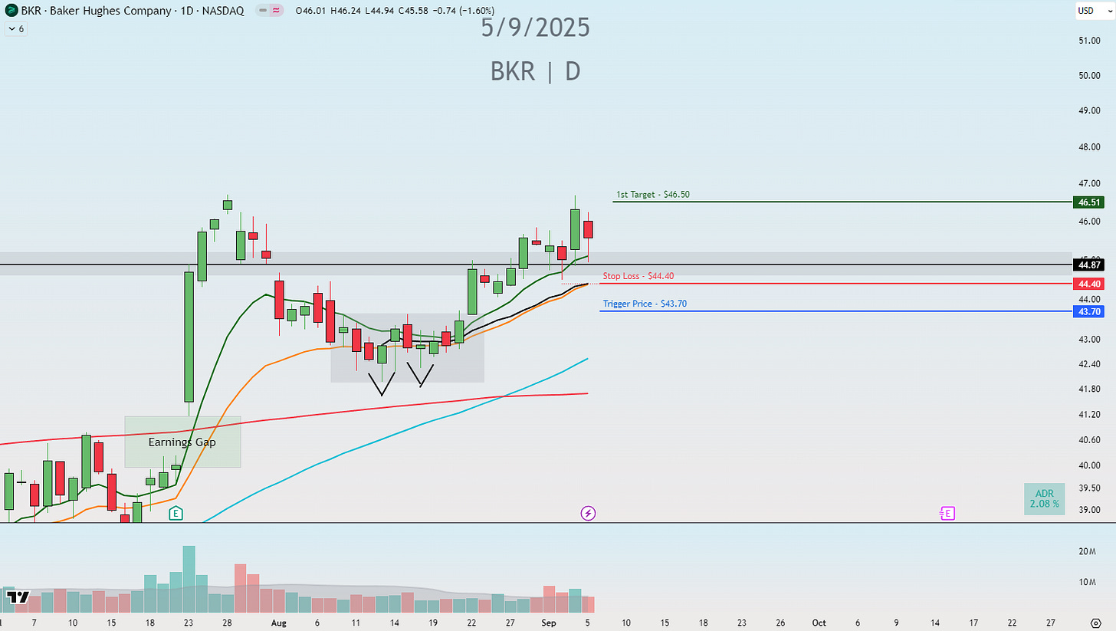Click the 44.40 red price tag

(x=1090, y=284)
